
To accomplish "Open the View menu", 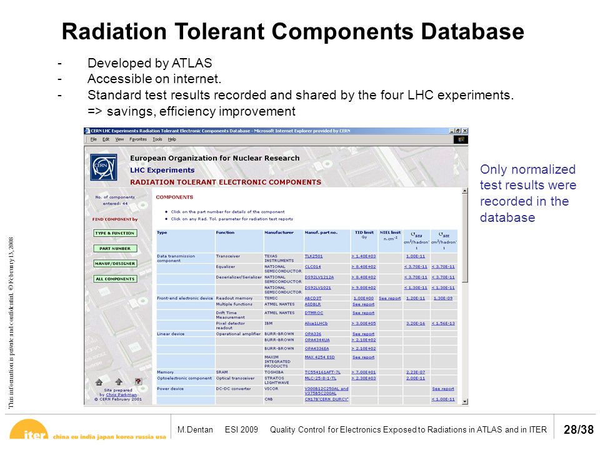I will point(119,139).
